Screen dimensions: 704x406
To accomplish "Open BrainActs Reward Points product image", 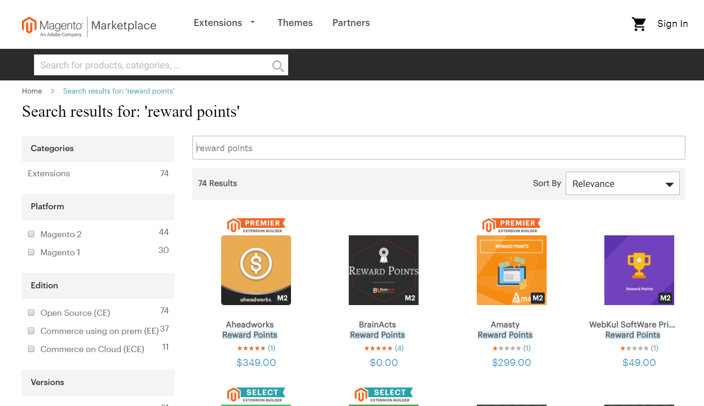I will click(x=384, y=270).
